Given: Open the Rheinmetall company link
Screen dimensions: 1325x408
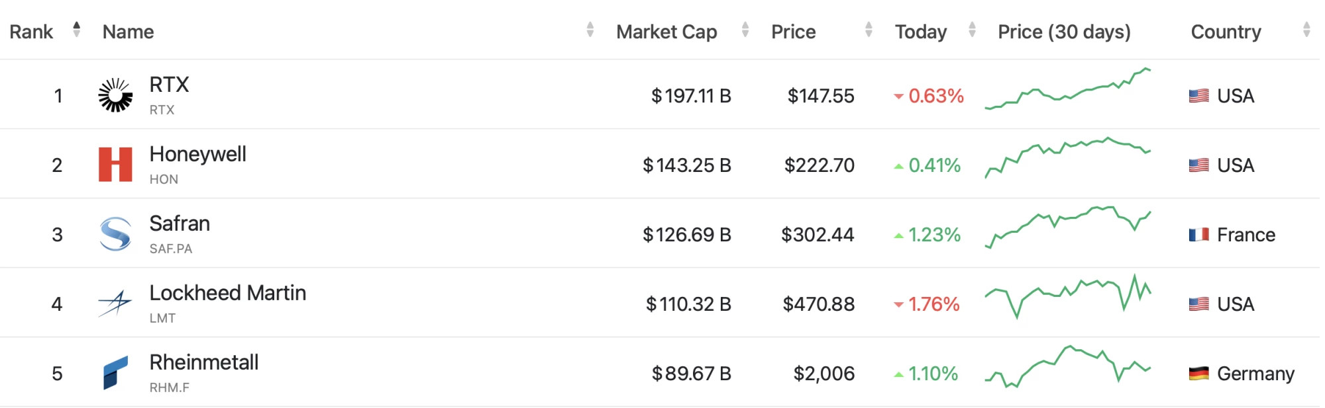Looking at the screenshot, I should click(x=204, y=362).
